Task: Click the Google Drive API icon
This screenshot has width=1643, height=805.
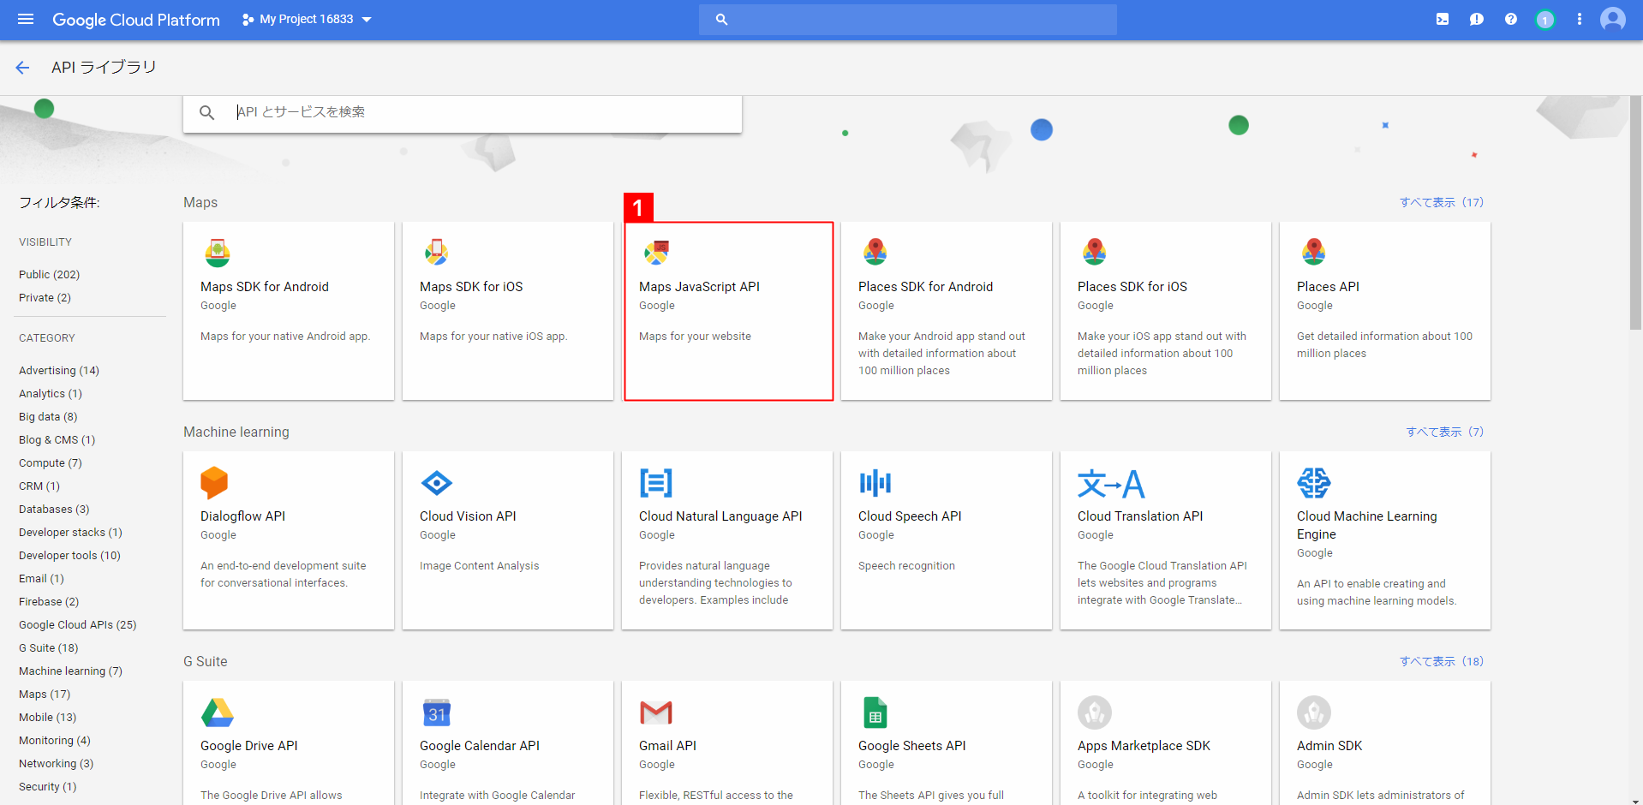Action: click(218, 713)
